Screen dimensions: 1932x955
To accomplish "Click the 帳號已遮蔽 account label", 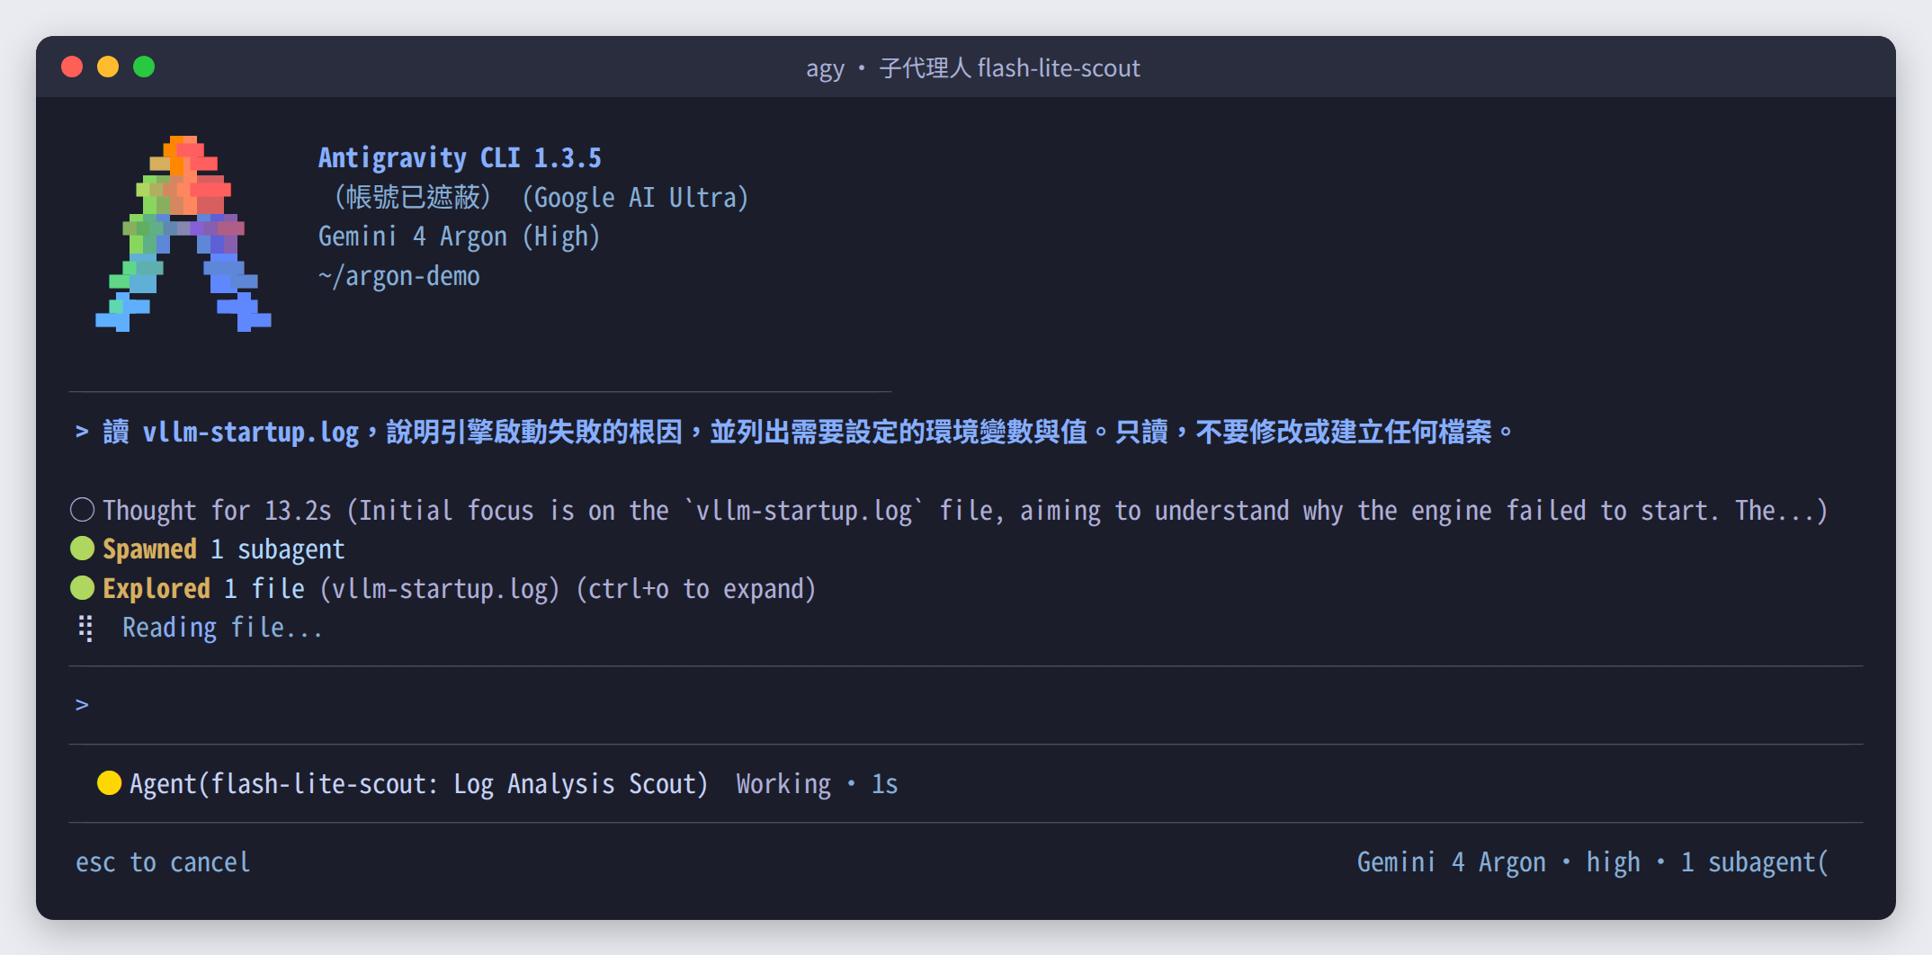I will (x=413, y=198).
